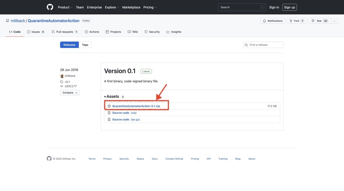Click the package icon beside QuarantineAutomatorAction-0.1.zip
This screenshot has width=344, height=191.
(x=109, y=106)
